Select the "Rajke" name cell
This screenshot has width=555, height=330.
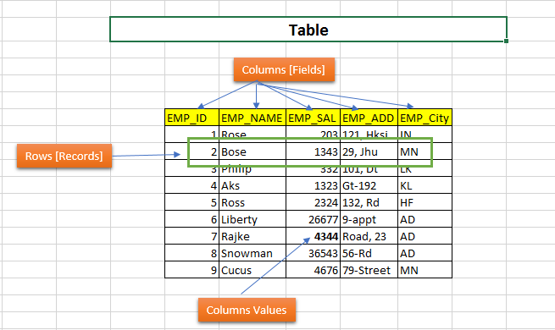click(x=253, y=236)
